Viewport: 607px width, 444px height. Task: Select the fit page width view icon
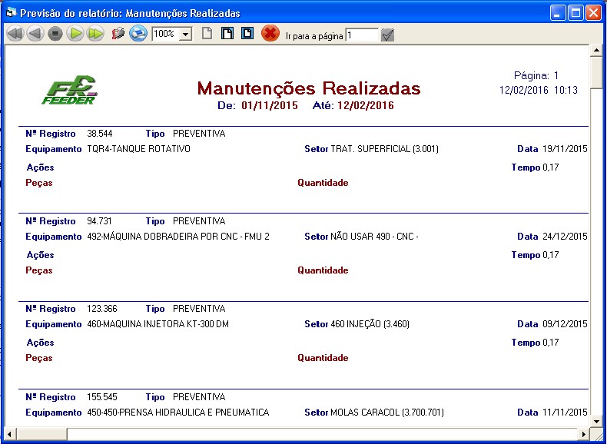tap(247, 33)
